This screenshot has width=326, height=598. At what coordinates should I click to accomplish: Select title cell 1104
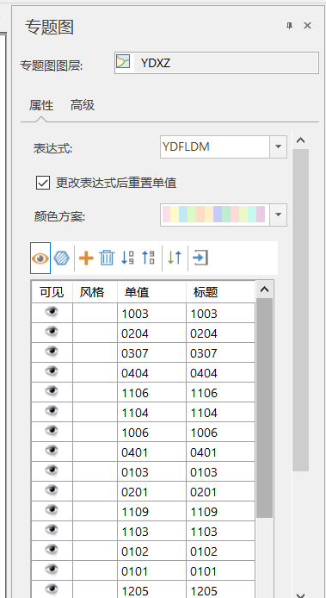pos(220,412)
